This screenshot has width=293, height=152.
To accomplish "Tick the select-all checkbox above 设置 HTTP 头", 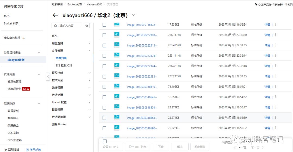I will (105, 141).
